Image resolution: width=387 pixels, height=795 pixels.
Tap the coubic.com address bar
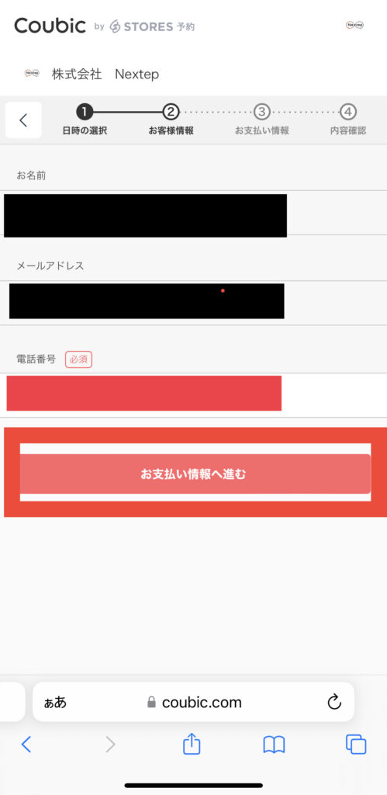point(194,702)
